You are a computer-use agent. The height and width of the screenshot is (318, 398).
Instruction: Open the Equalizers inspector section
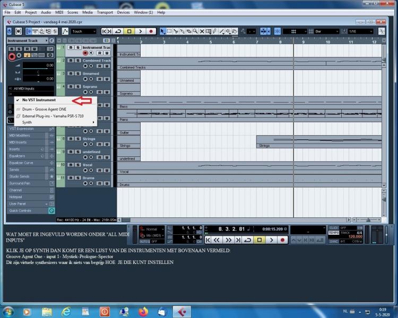(31, 156)
